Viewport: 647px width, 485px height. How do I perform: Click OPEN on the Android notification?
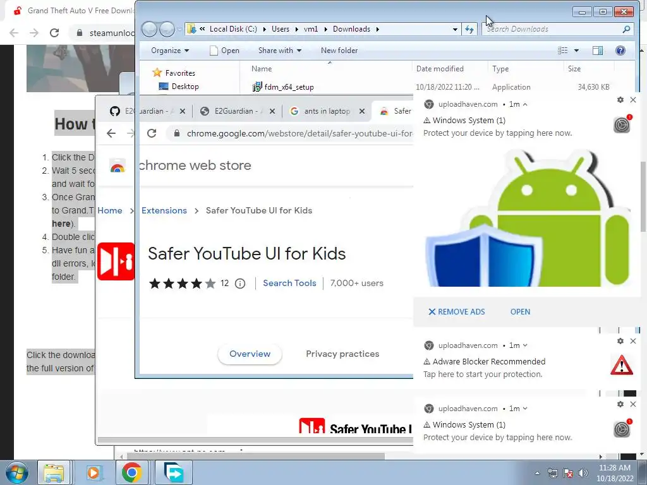click(x=520, y=312)
